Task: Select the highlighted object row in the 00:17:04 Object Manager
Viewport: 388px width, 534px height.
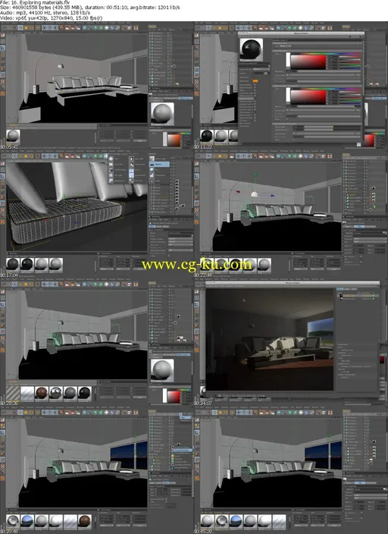Action: tap(159, 164)
